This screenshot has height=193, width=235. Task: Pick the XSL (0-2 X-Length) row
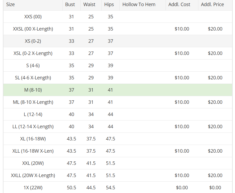point(118,53)
